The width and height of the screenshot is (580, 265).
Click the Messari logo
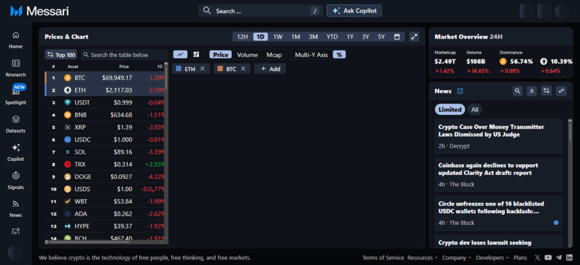point(39,11)
